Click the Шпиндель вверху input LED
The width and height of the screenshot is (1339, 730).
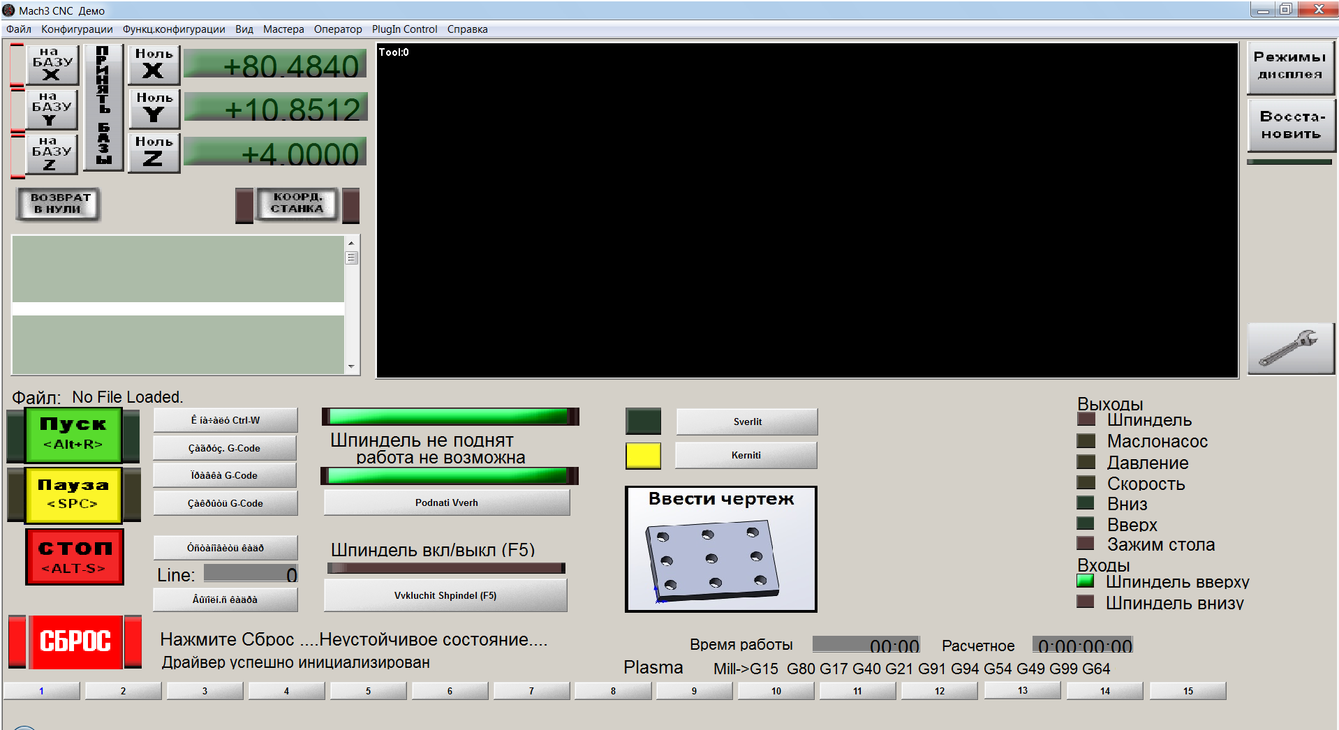pyautogui.click(x=1086, y=581)
